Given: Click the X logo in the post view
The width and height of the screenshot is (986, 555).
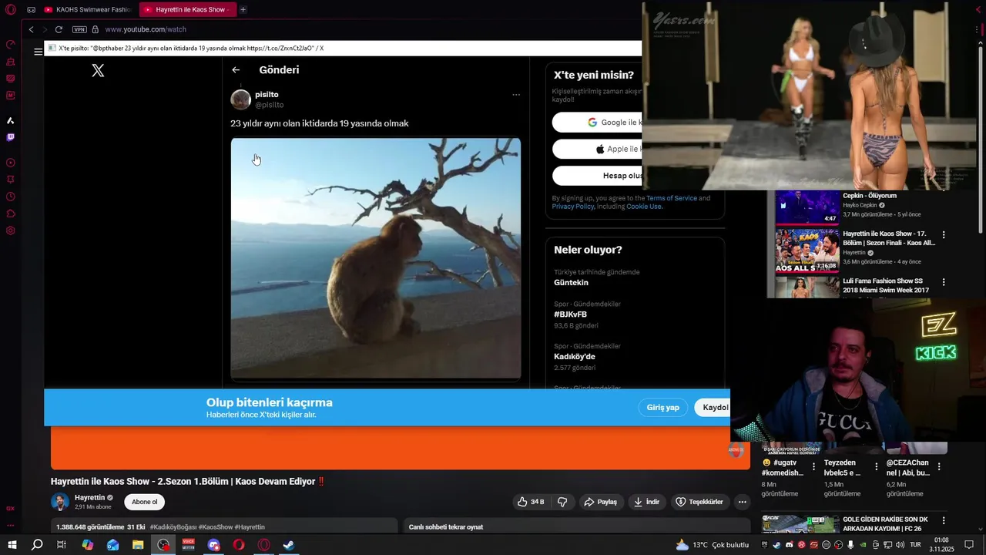Looking at the screenshot, I should (x=98, y=70).
